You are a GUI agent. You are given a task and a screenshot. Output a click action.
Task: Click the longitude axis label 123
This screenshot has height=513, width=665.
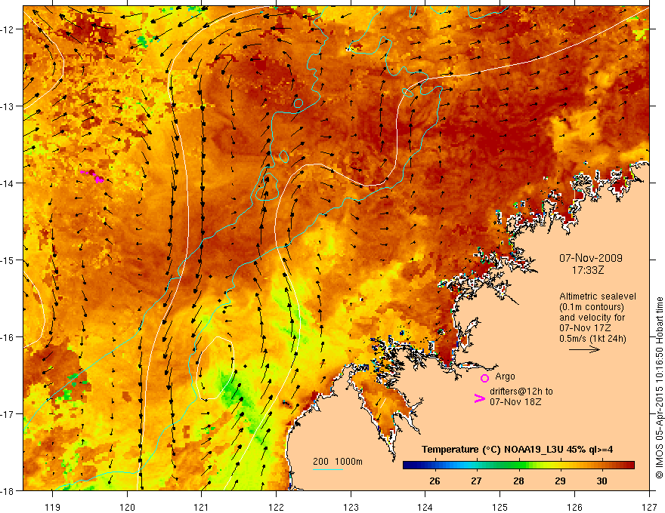tap(351, 507)
